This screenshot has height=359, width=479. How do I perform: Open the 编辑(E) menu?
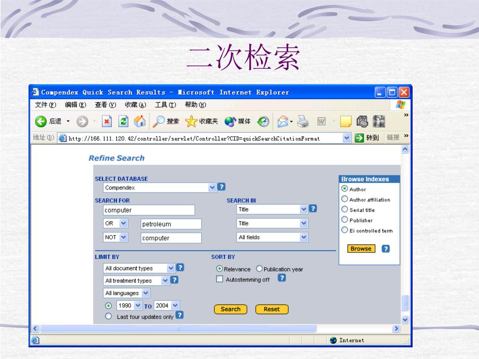point(75,105)
